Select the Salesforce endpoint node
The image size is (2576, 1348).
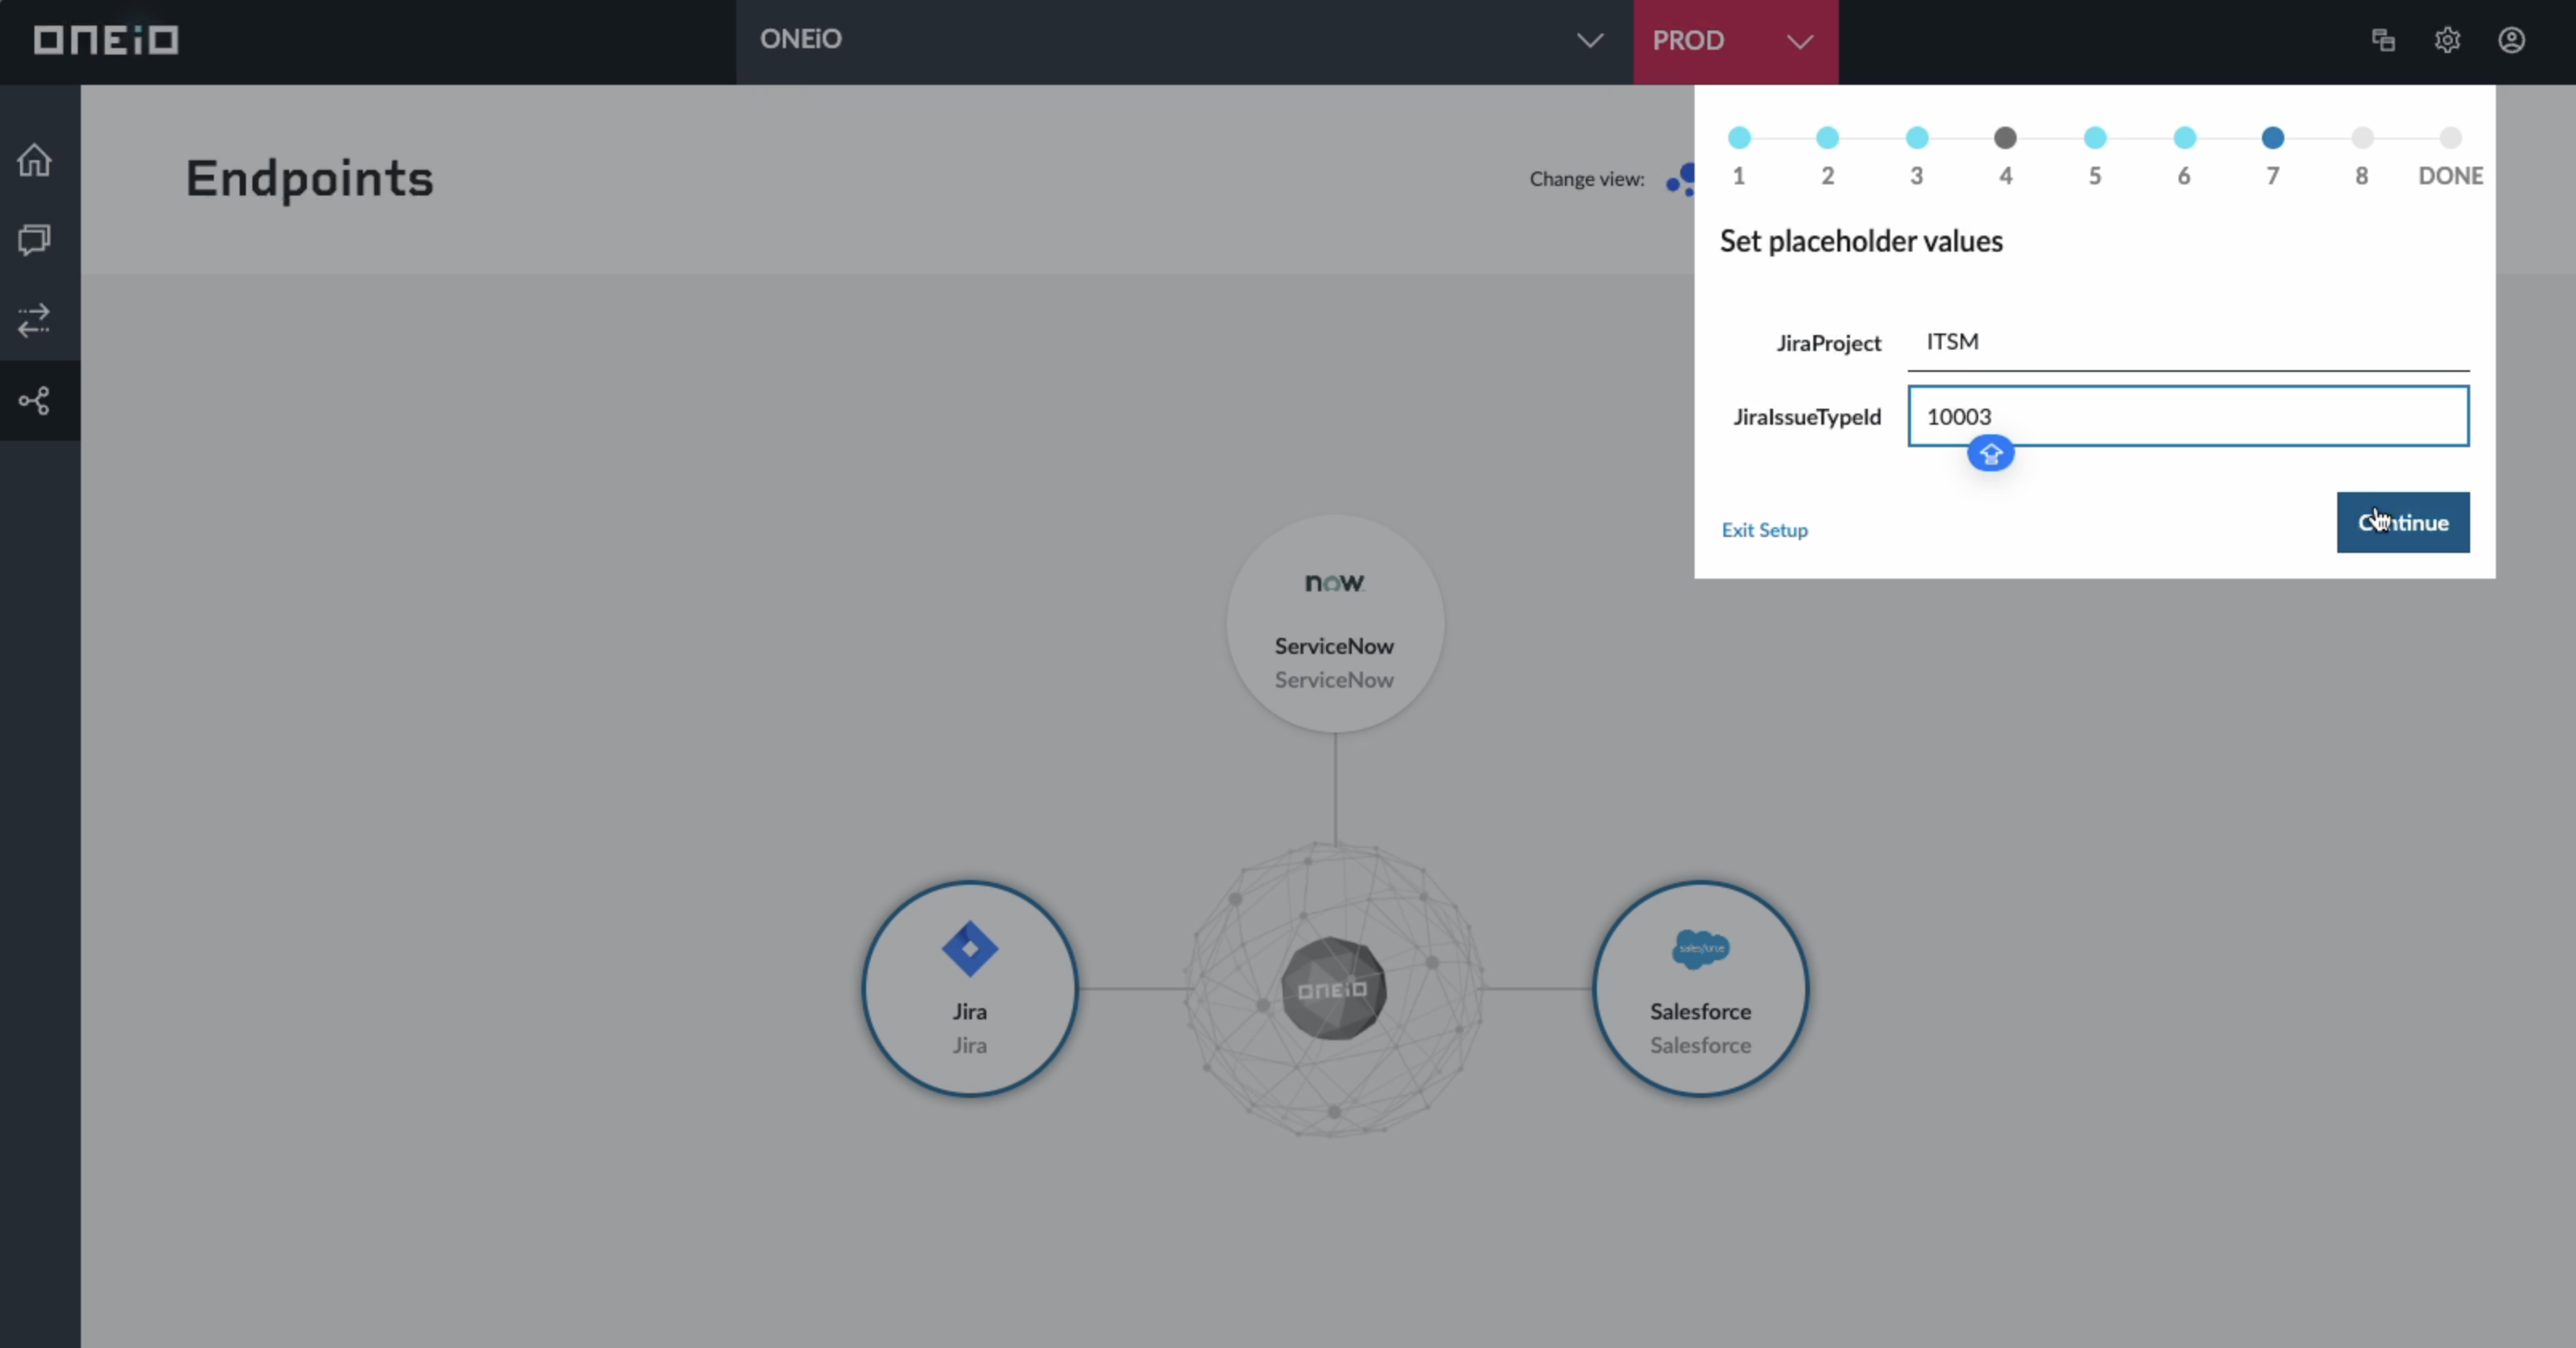[1700, 988]
